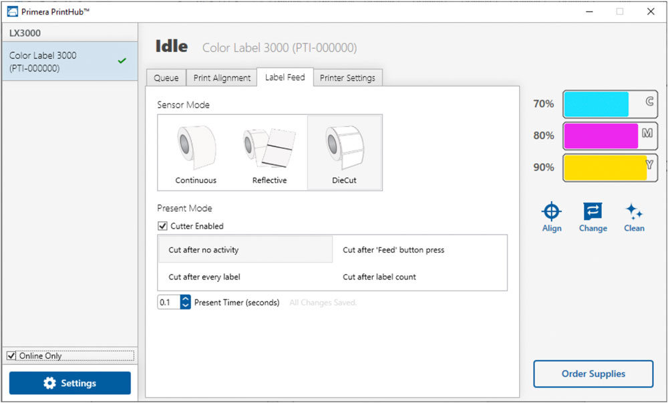Click the Sensor Mode heading
668x403 pixels.
tap(183, 105)
